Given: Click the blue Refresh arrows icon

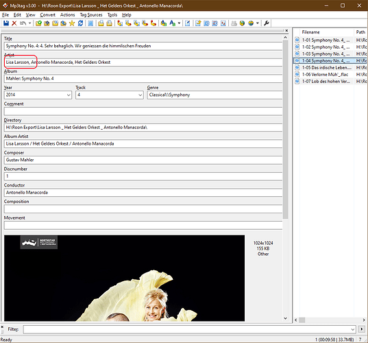Looking at the screenshot, I should click(80, 23).
